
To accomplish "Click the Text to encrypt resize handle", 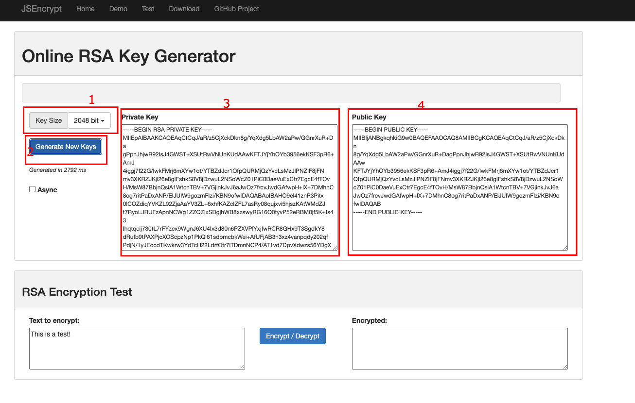I will [x=242, y=366].
